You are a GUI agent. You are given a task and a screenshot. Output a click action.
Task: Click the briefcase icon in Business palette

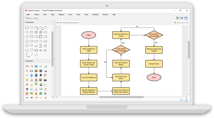pos(36,71)
